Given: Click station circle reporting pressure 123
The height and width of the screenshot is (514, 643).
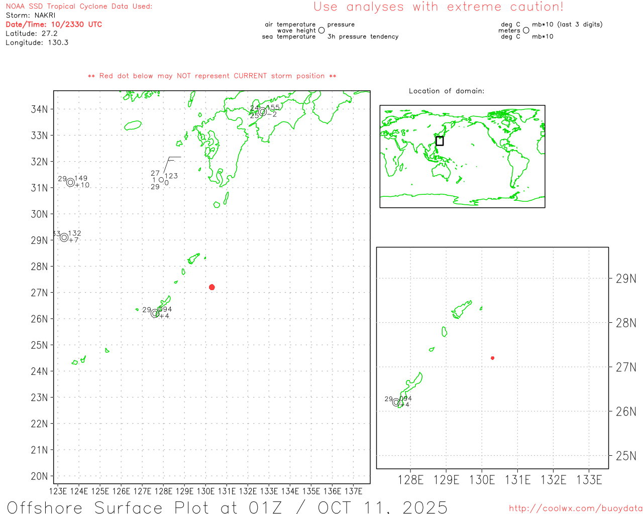Looking at the screenshot, I should coord(161,180).
